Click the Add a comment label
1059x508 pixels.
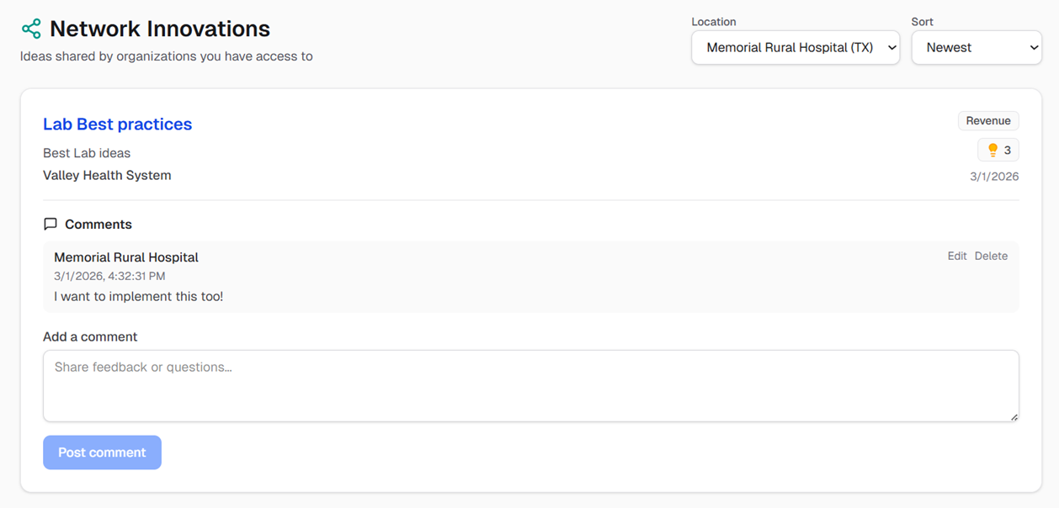pos(90,337)
